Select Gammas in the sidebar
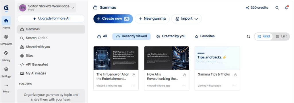 51,29
